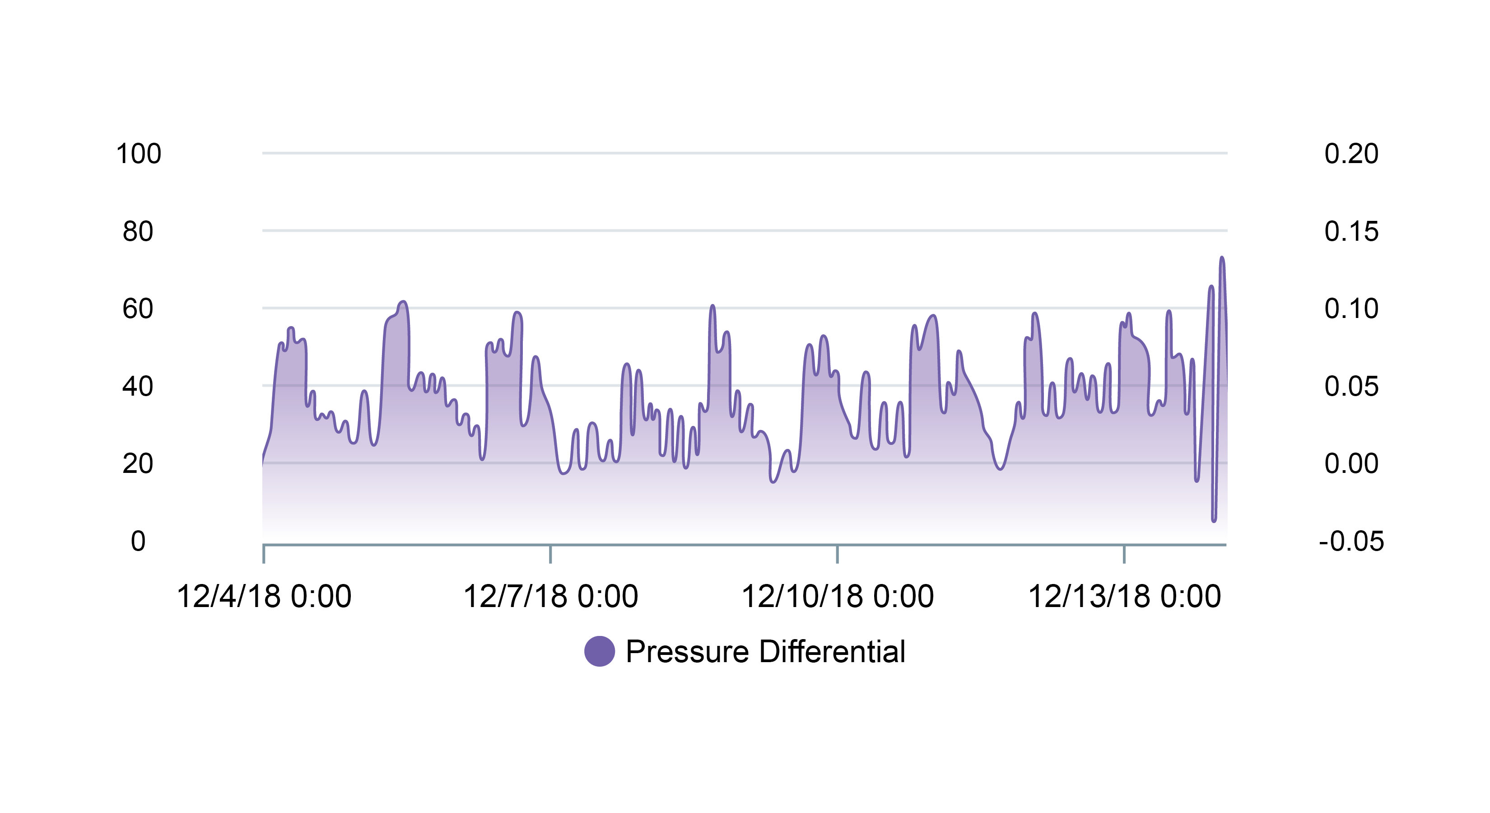Click the '12/7/18 0:00' x-axis label
The image size is (1490, 813).
click(551, 596)
